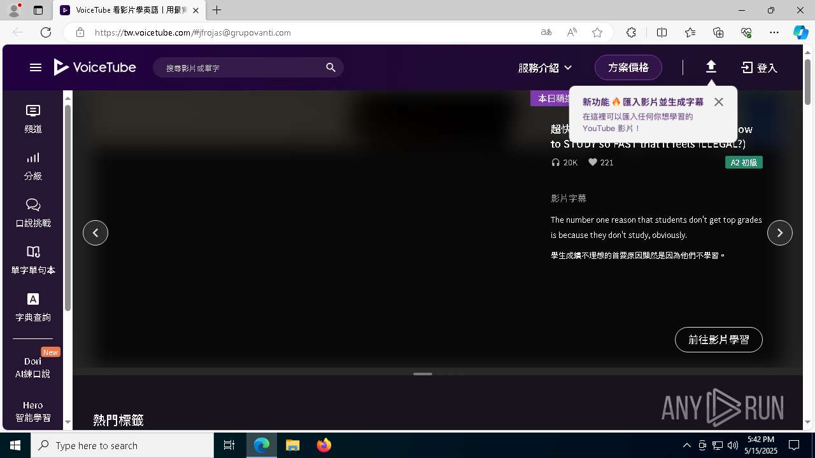Open the Browser essentials icon
This screenshot has height=458, width=815.
(746, 32)
